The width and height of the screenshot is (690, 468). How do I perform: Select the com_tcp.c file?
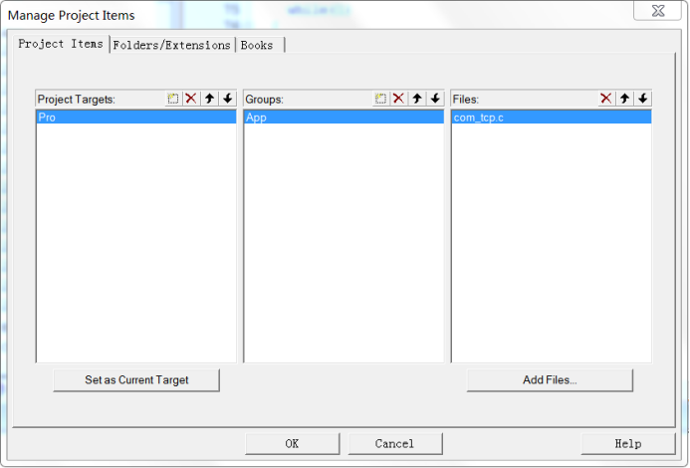552,117
